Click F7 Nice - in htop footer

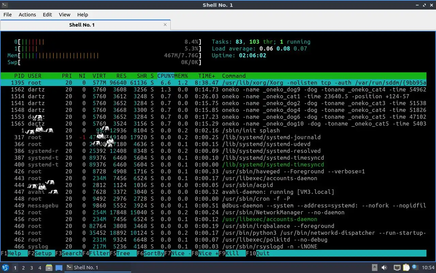coord(178,253)
